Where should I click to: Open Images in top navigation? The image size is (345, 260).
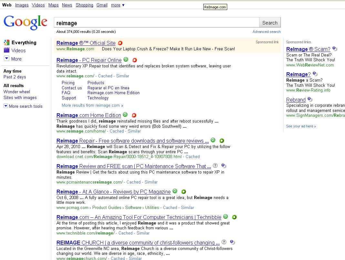22,5
